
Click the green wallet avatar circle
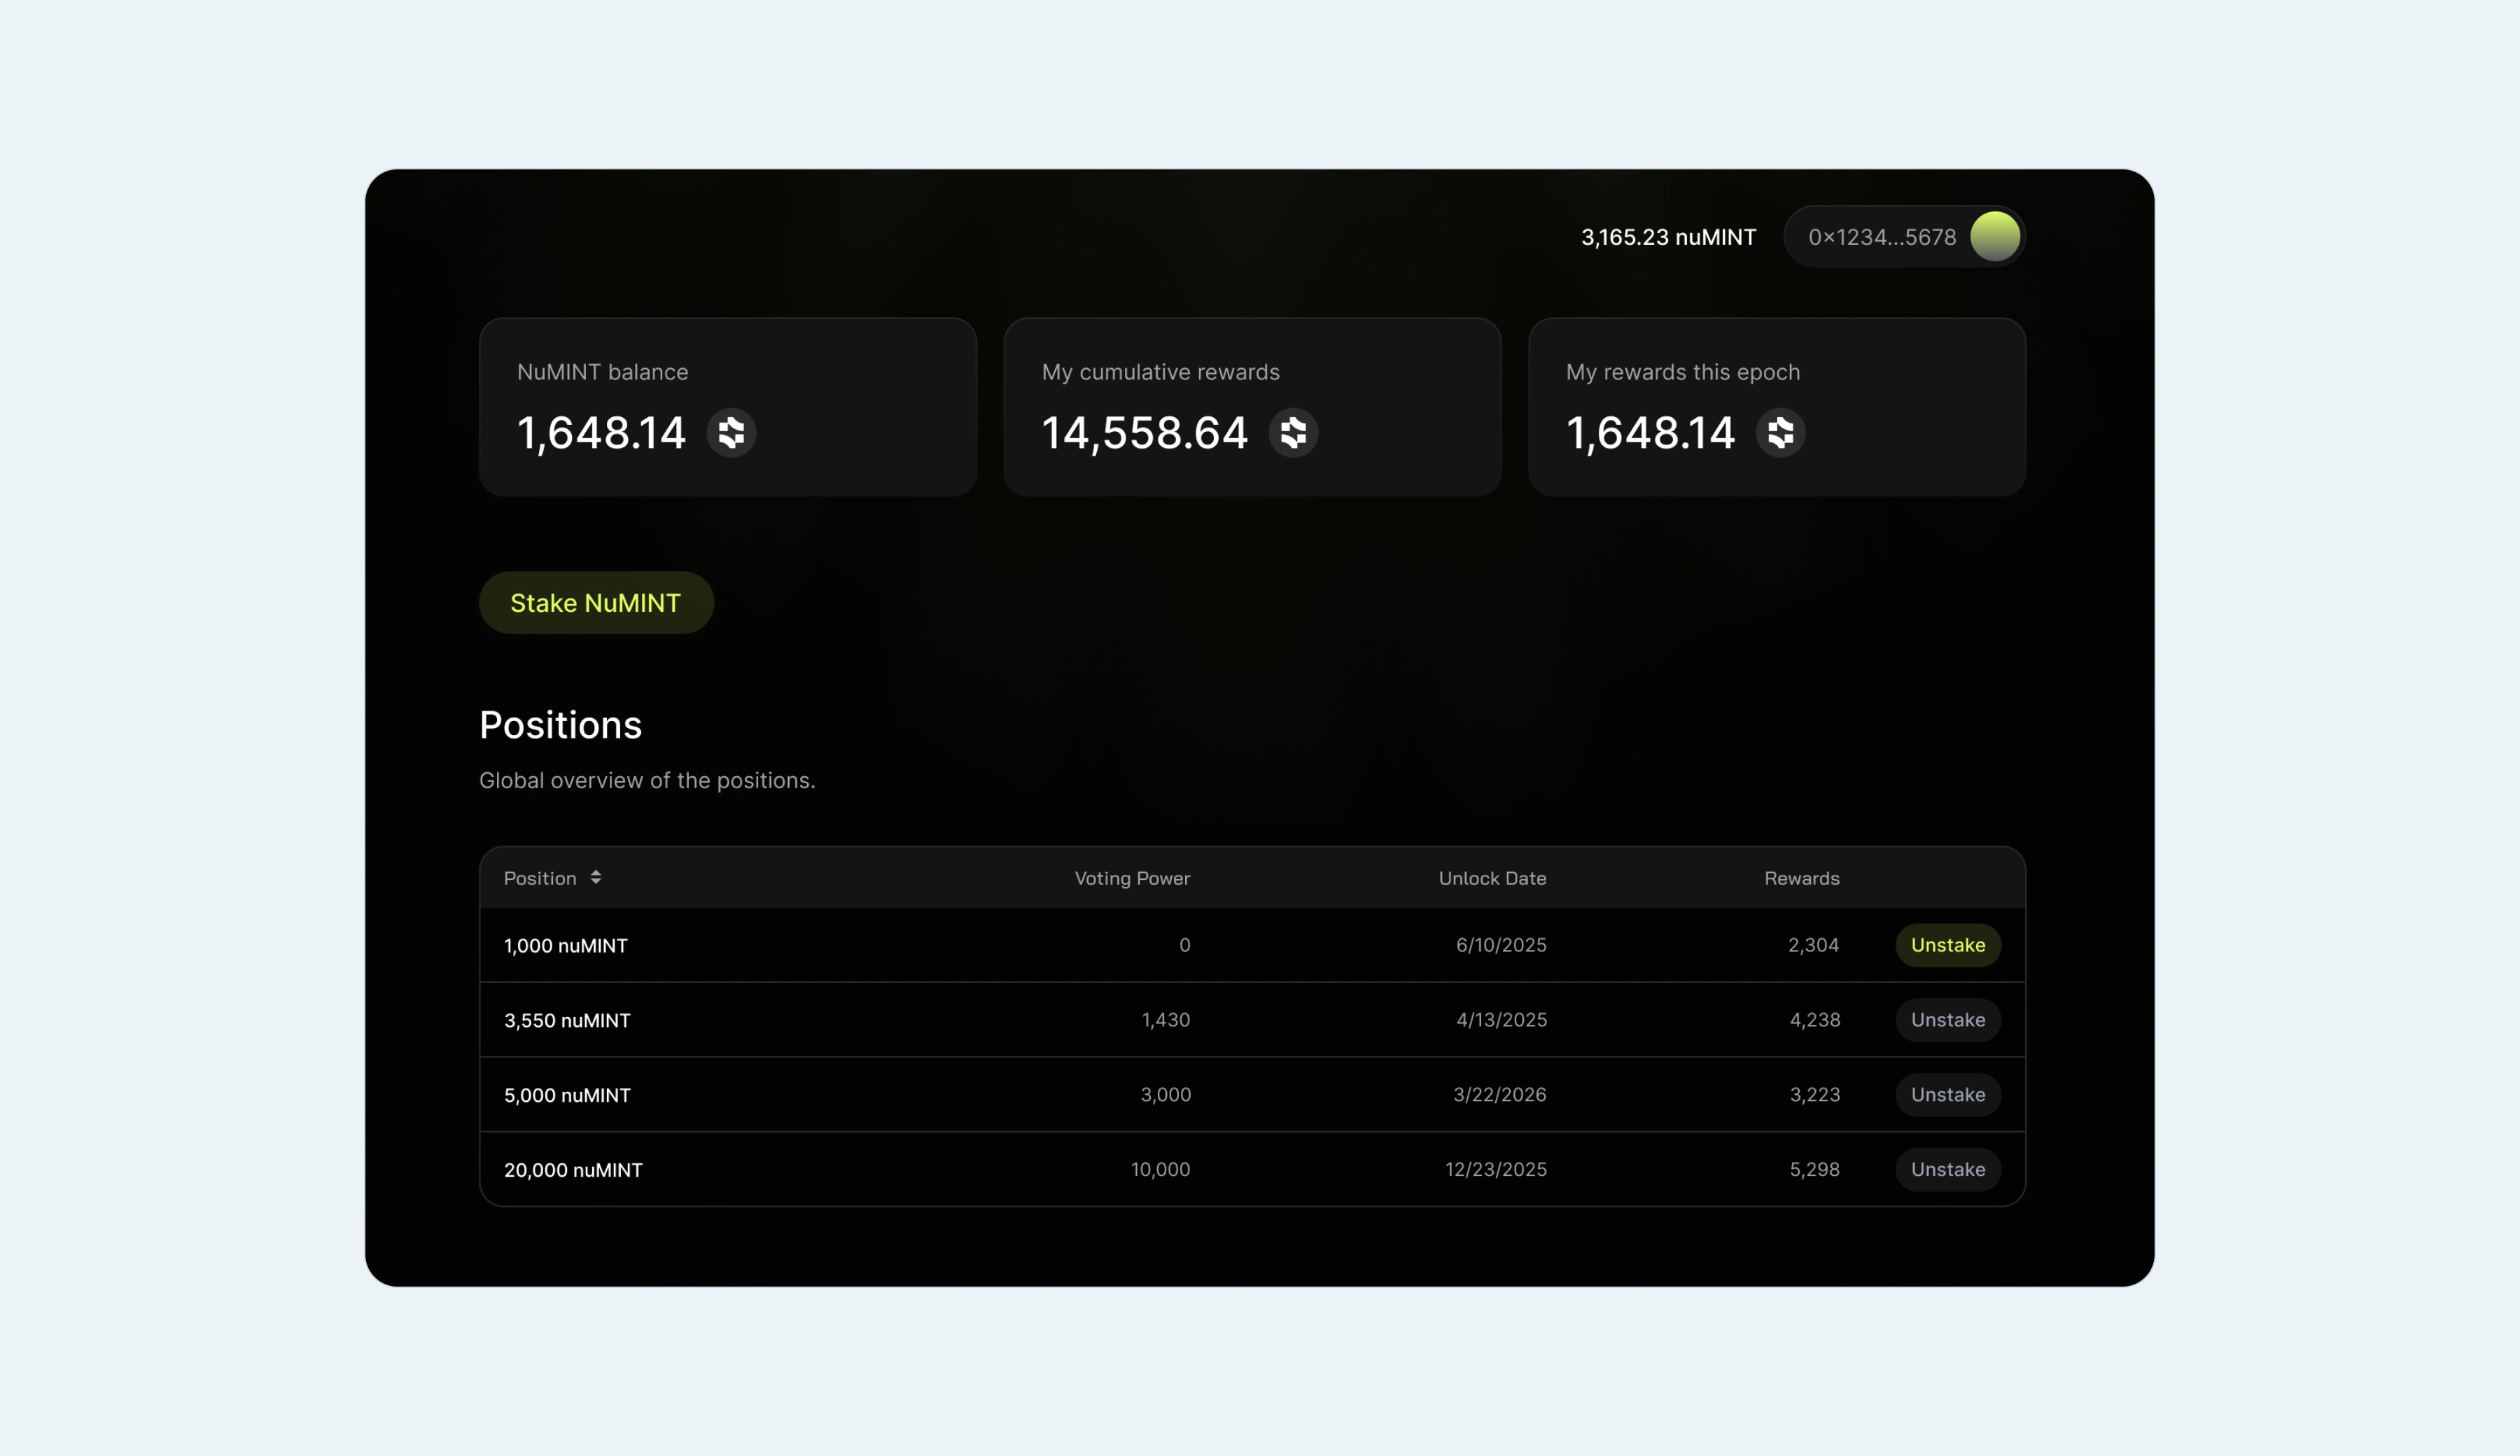(x=1995, y=237)
